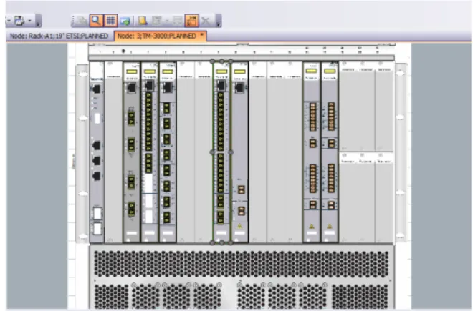Click the left-middle selection handle of selected card
This screenshot has height=311, width=473.
pos(212,152)
